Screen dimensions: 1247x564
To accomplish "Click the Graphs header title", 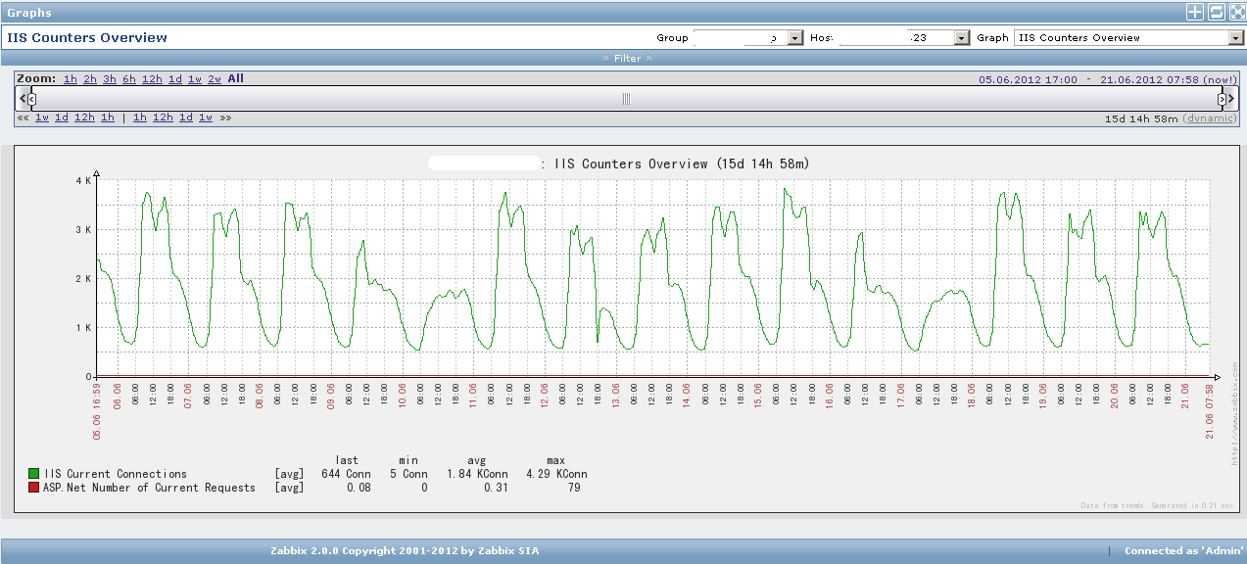I will [x=29, y=13].
